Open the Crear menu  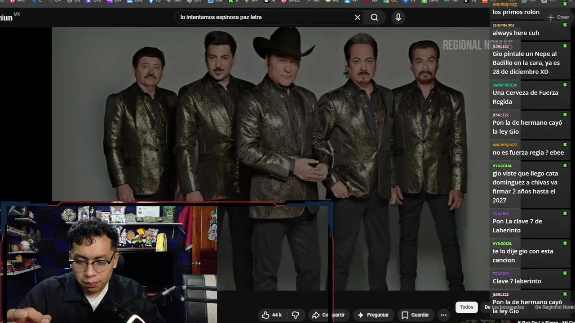[558, 17]
